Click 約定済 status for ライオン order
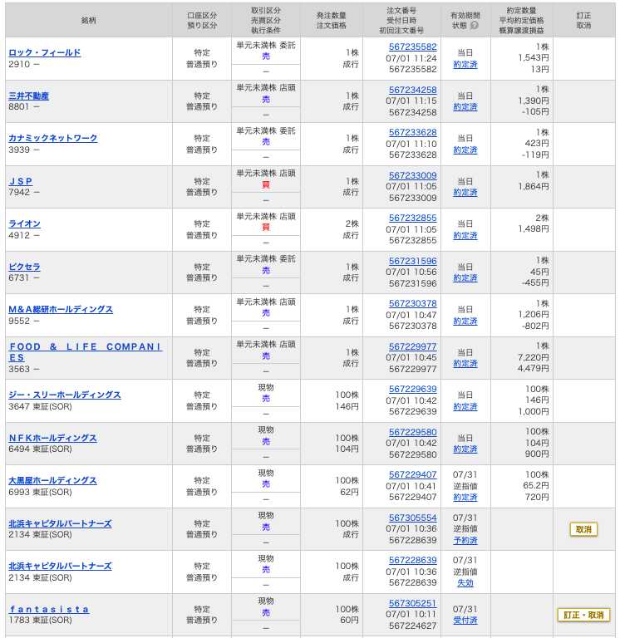Image resolution: width=620 pixels, height=638 pixels. [x=465, y=235]
